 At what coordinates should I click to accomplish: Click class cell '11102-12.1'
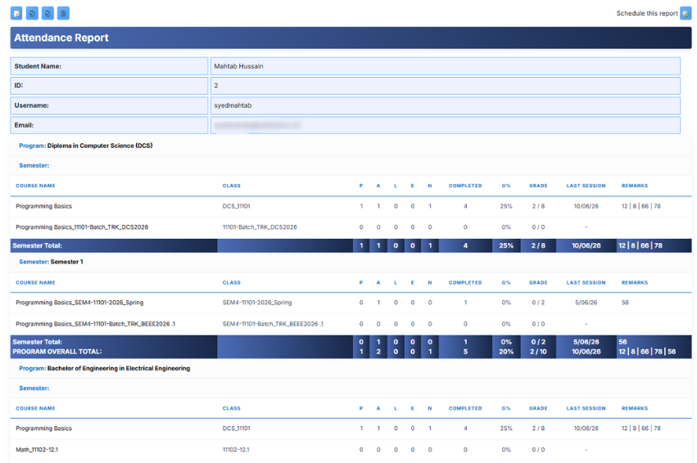(x=236, y=450)
